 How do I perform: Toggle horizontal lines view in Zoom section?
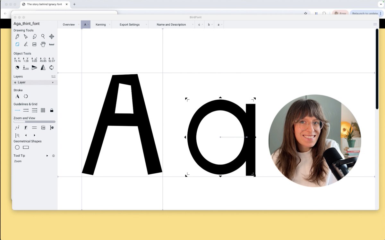coord(34,128)
